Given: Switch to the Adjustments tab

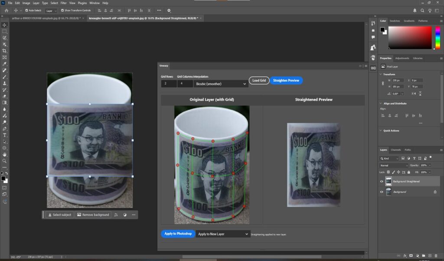Looking at the screenshot, I should pyautogui.click(x=402, y=58).
